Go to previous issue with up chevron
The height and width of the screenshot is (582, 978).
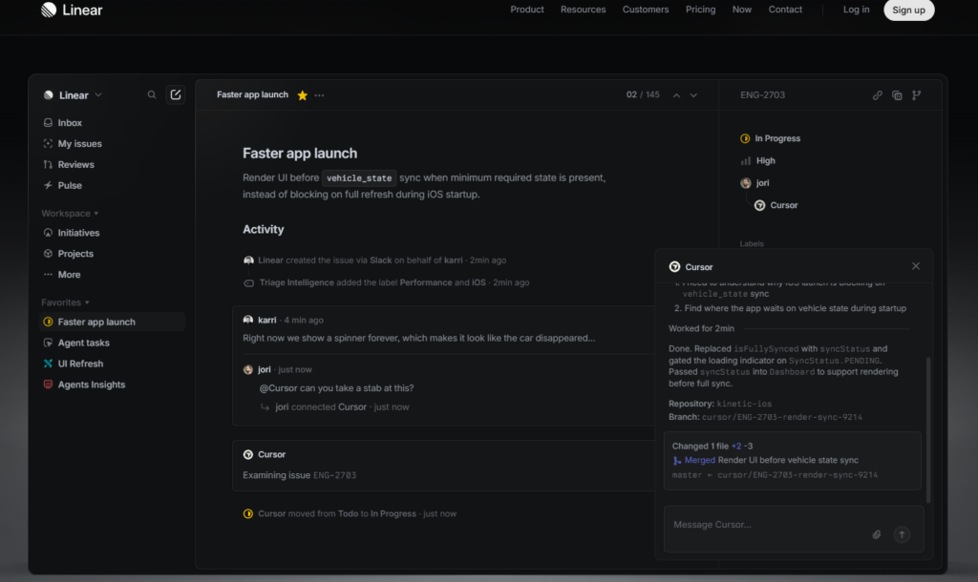[x=676, y=95]
